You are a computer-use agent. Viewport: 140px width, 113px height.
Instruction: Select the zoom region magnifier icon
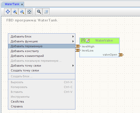click(39, 12)
